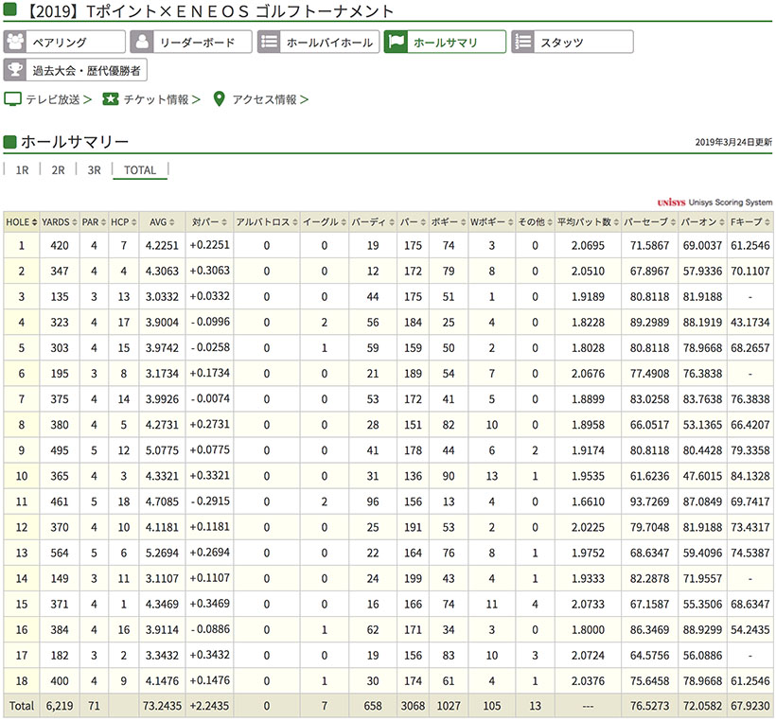Sort the table by YARDS column
This screenshot has height=721, width=776.
coord(60,222)
